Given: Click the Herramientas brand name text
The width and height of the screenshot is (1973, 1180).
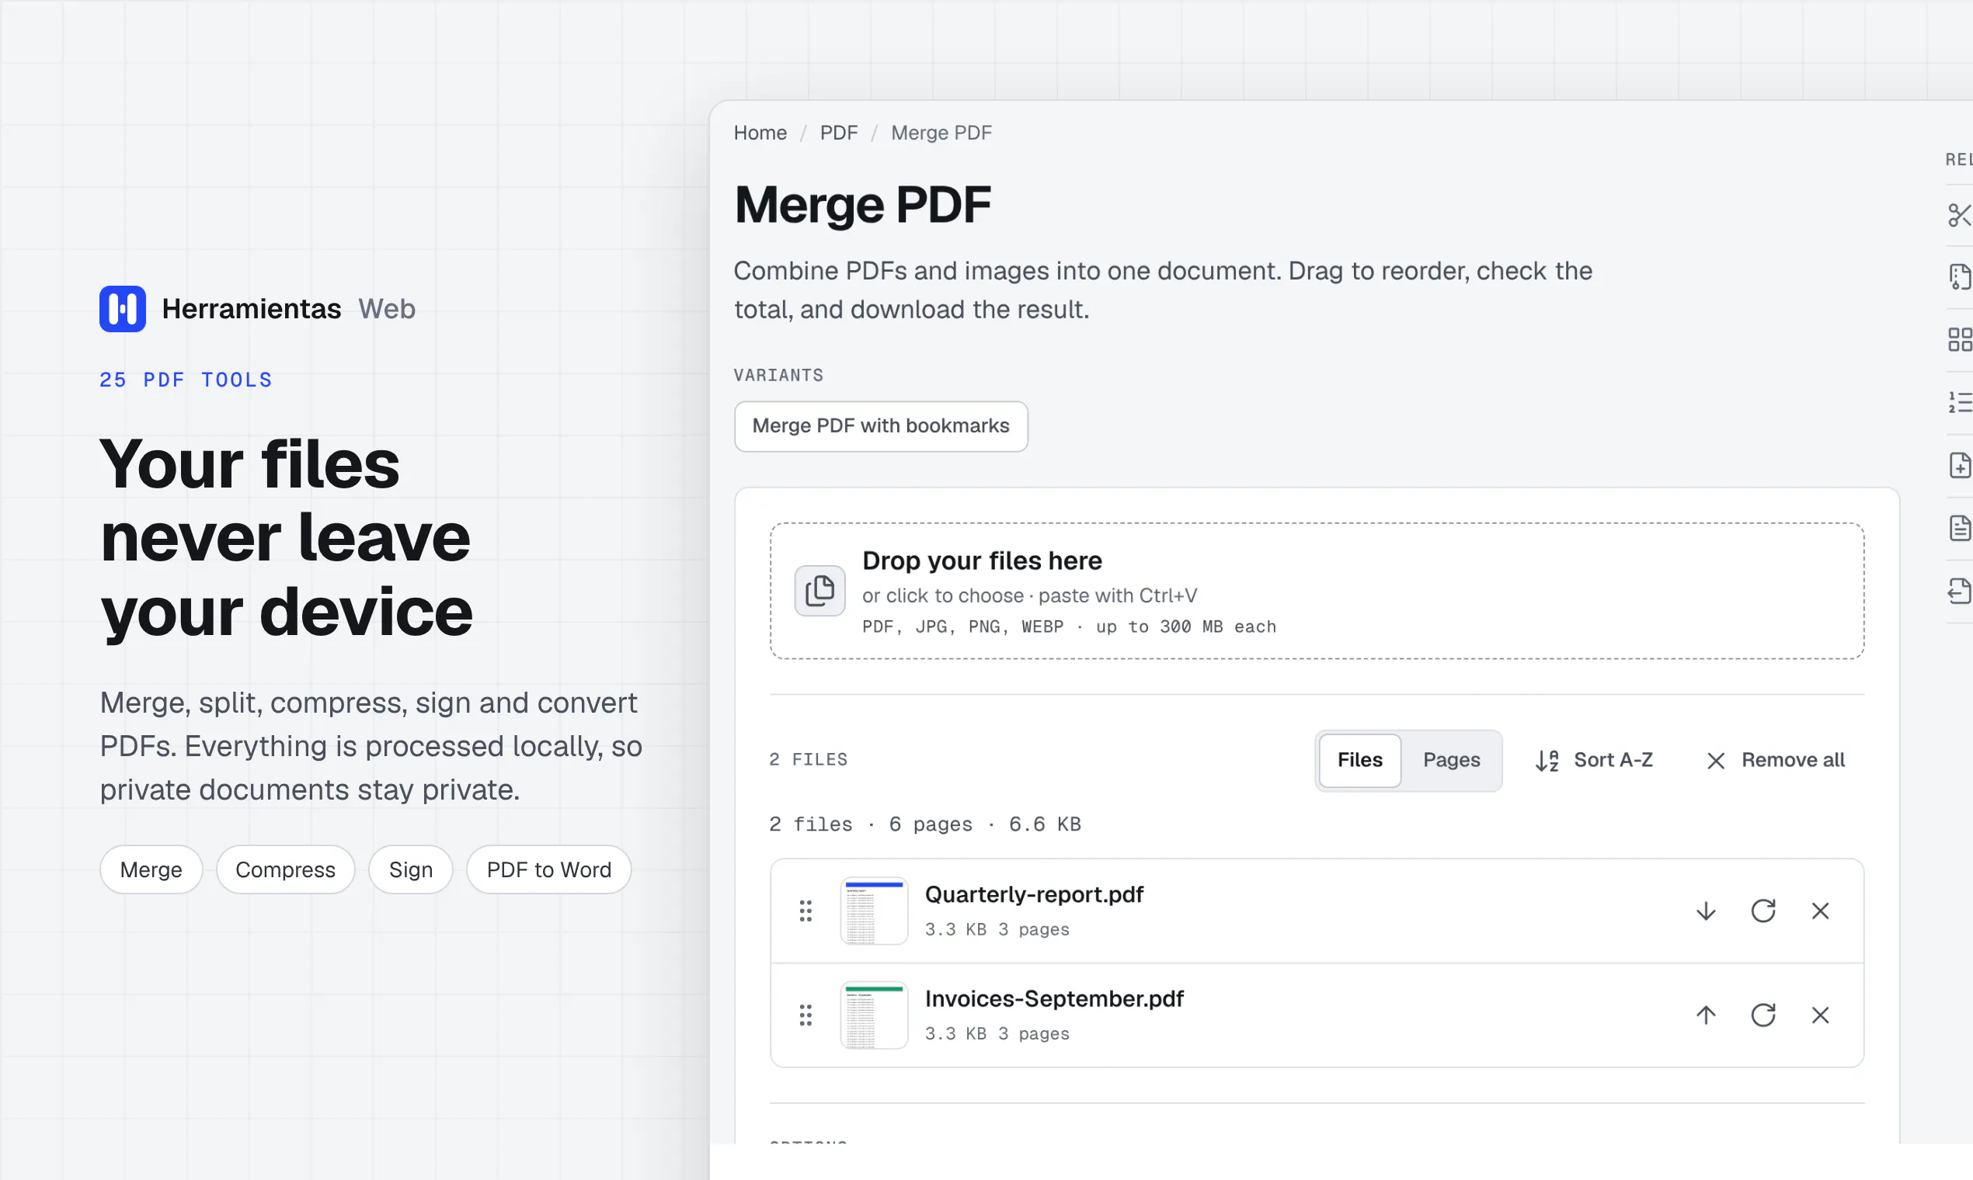Looking at the screenshot, I should [252, 308].
